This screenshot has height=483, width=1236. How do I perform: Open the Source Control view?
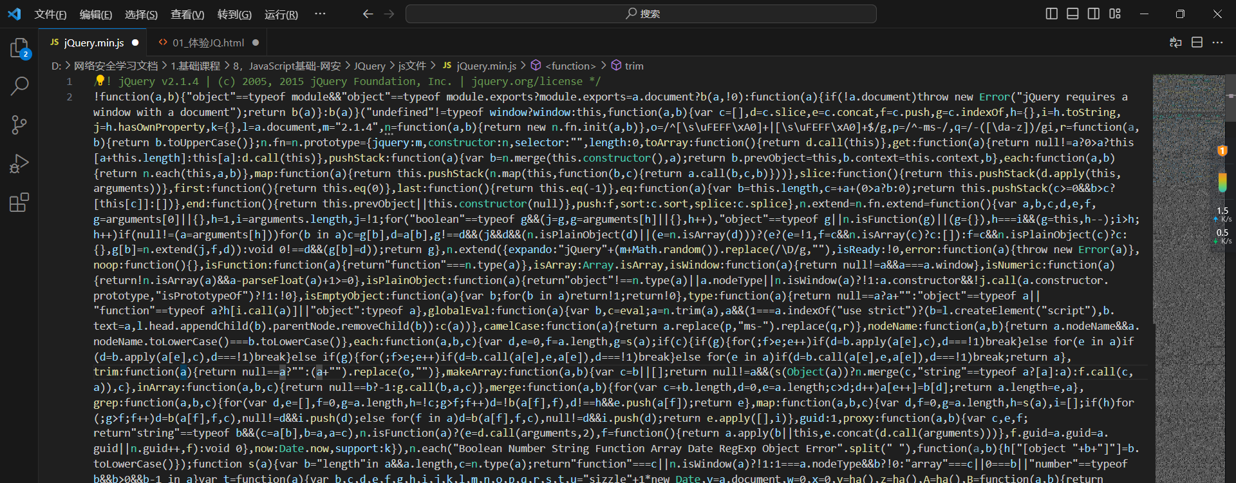pyautogui.click(x=19, y=125)
